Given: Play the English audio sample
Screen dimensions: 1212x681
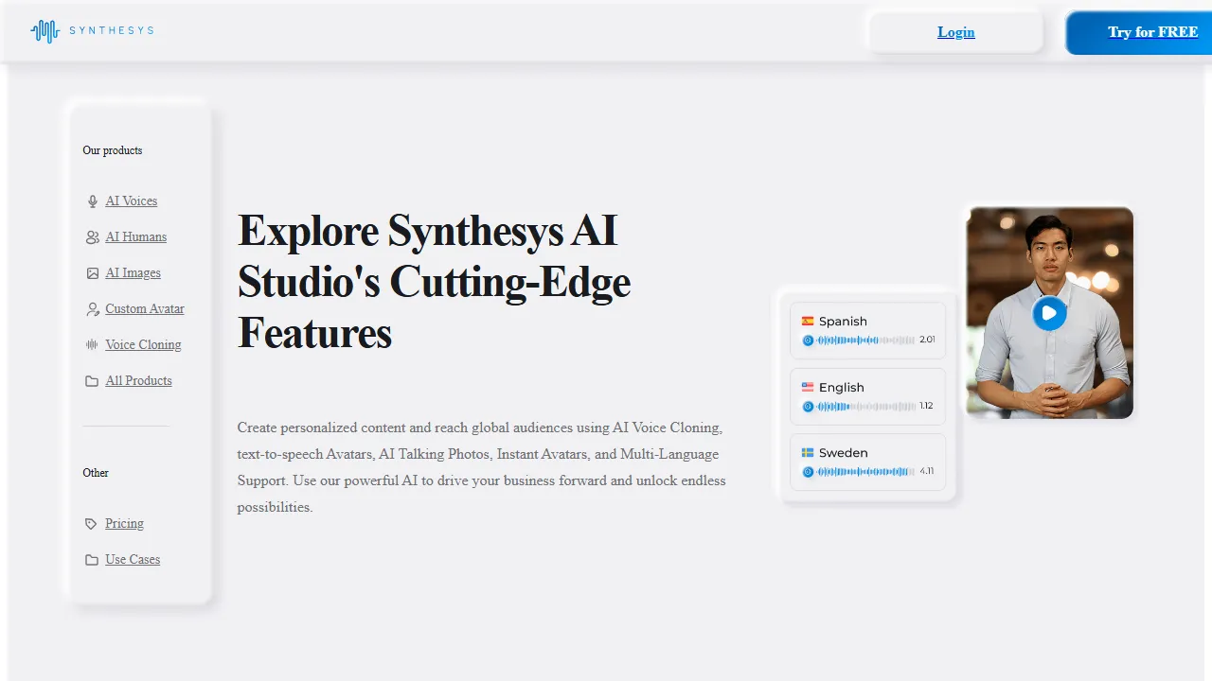Looking at the screenshot, I should click(x=808, y=407).
